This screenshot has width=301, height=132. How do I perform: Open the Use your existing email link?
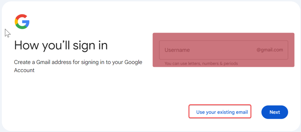pyautogui.click(x=222, y=112)
